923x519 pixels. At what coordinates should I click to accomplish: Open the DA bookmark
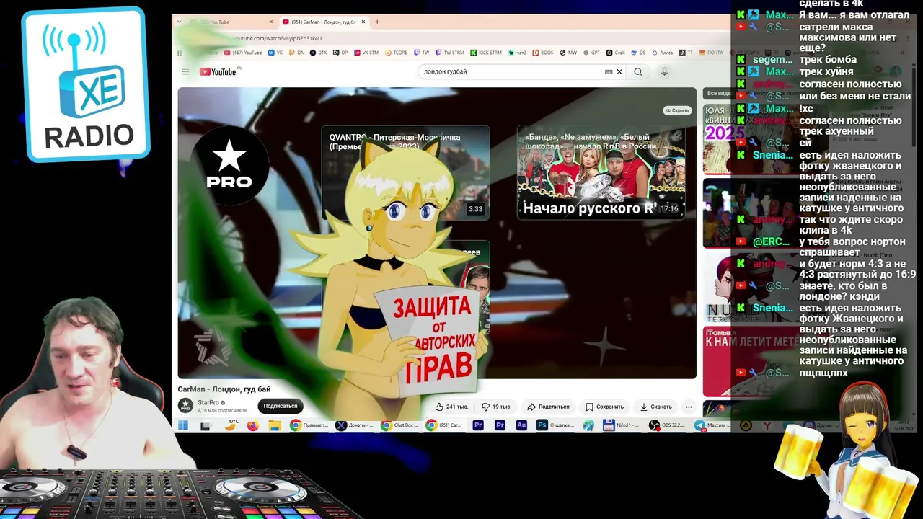[x=296, y=53]
